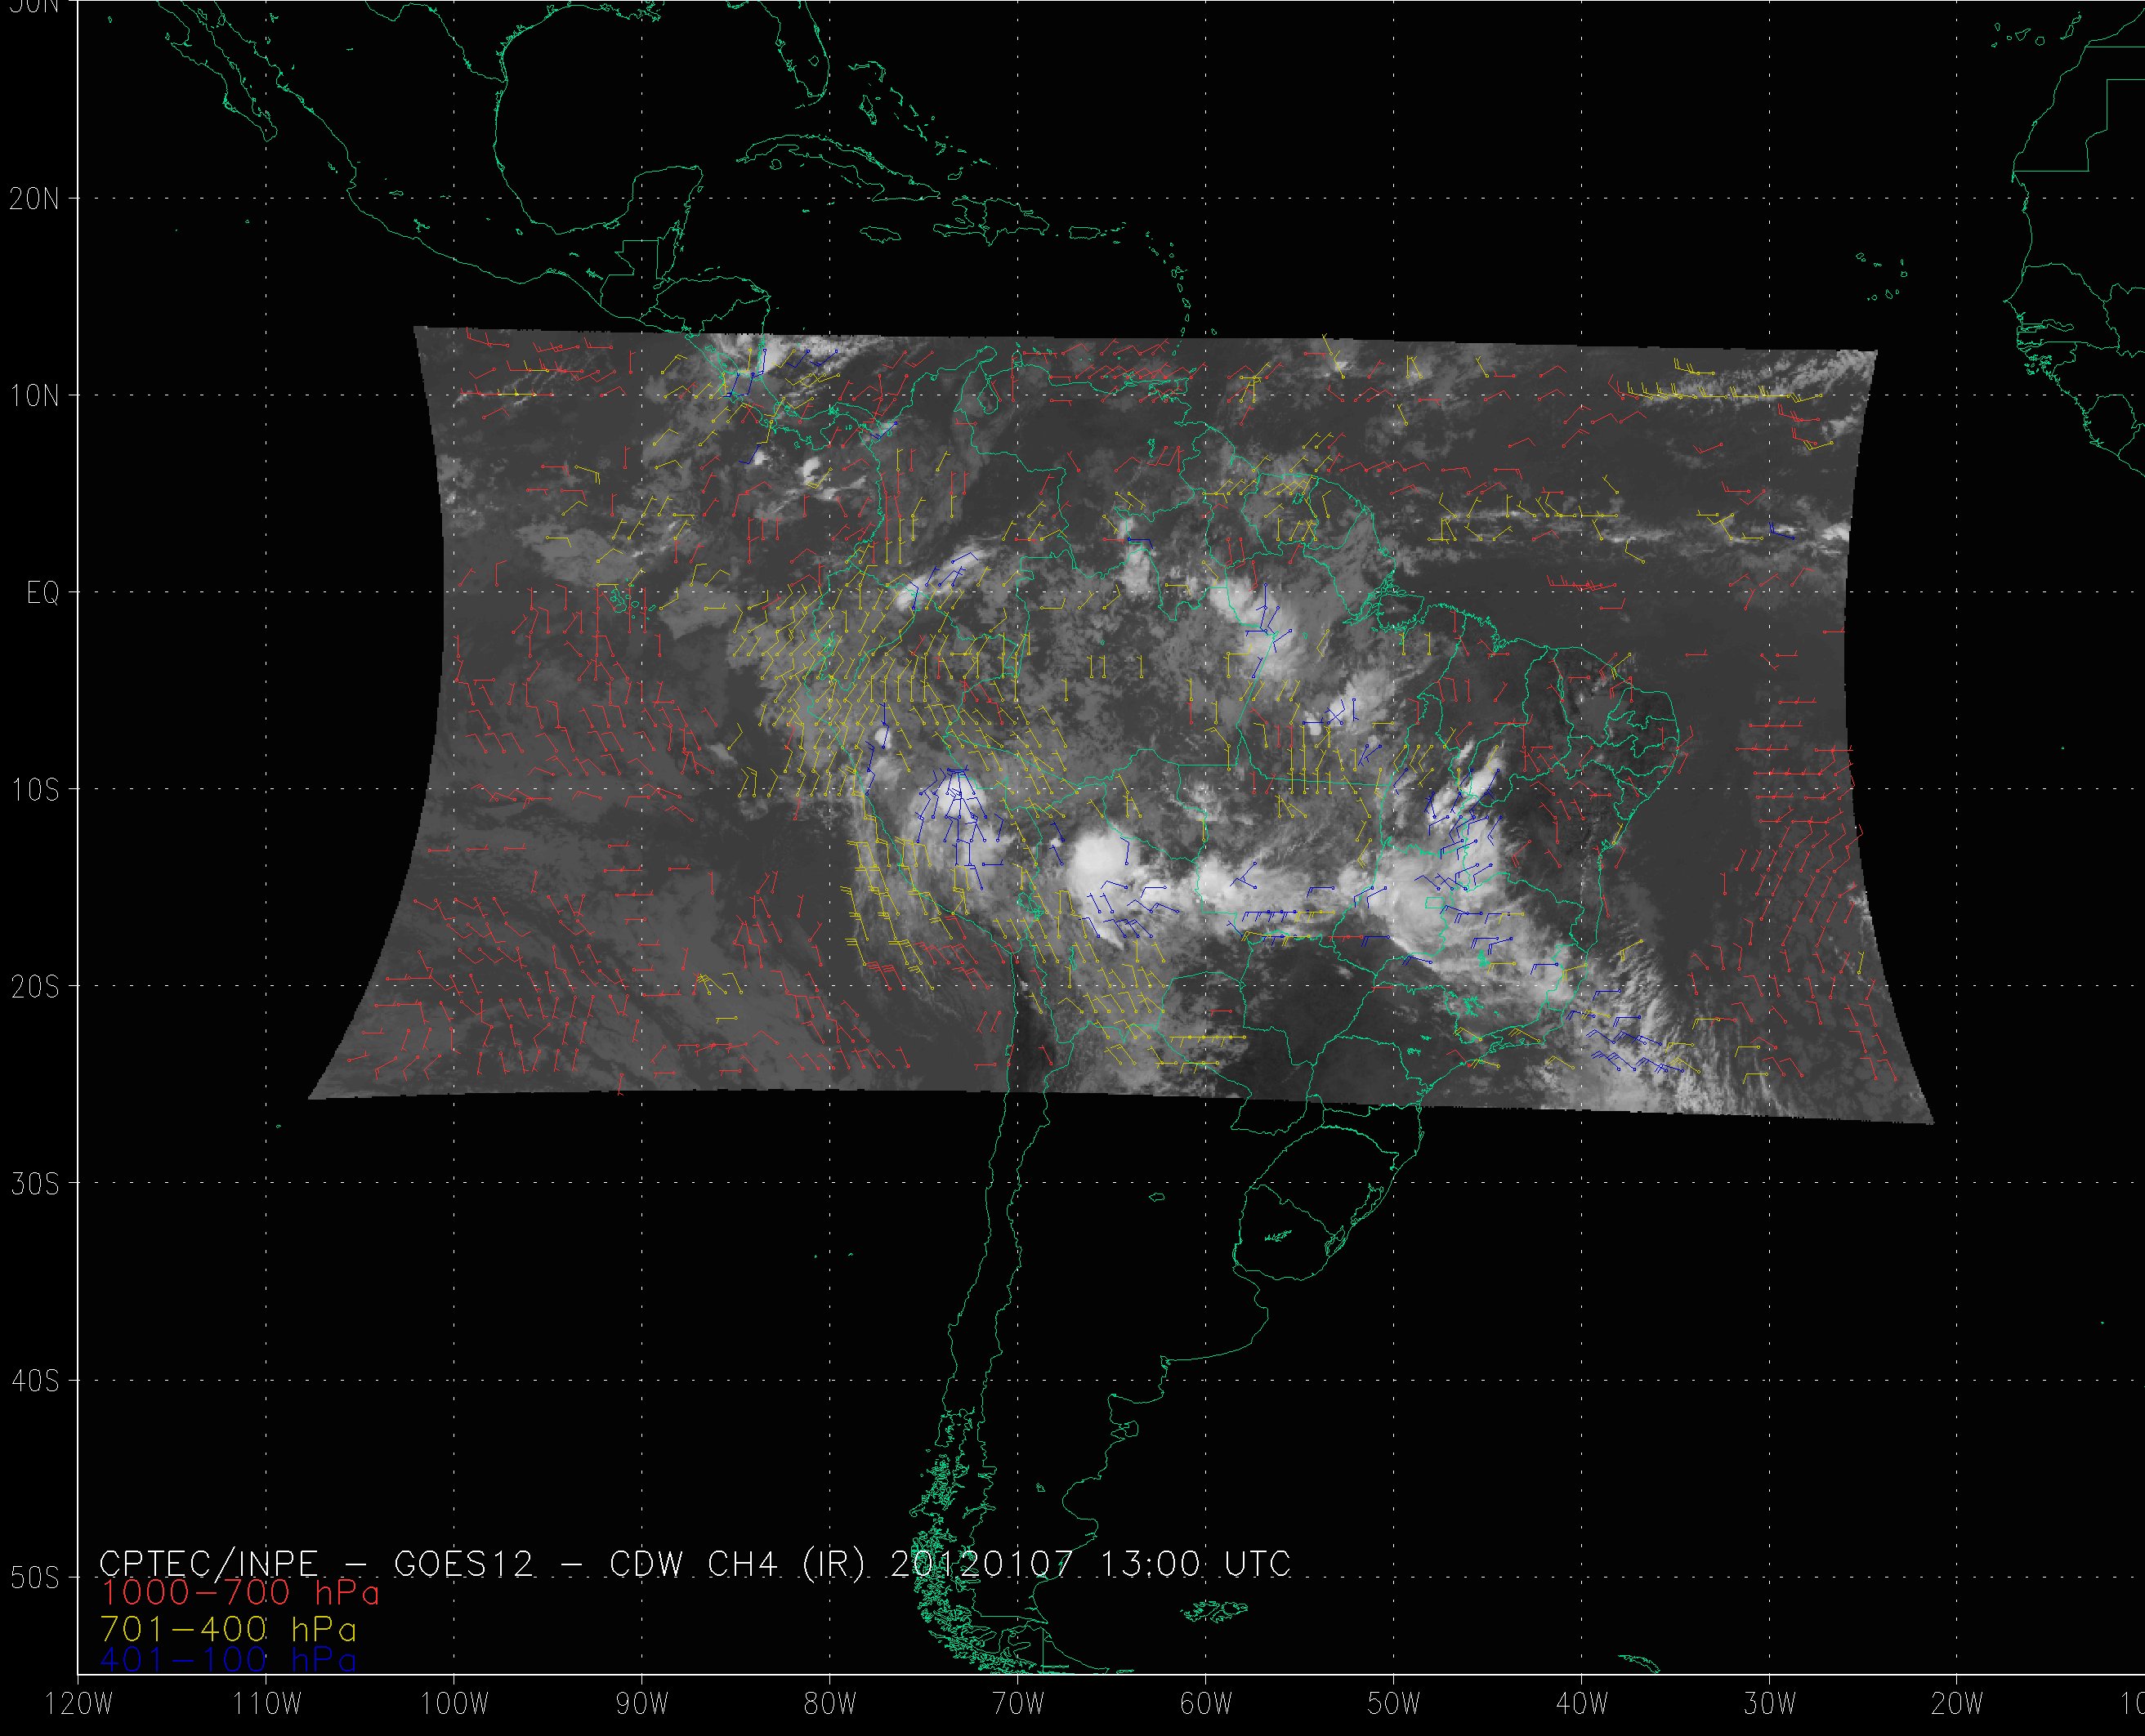The width and height of the screenshot is (2145, 1736).
Task: Click the 10N latitude axis label
Action: coord(35,396)
